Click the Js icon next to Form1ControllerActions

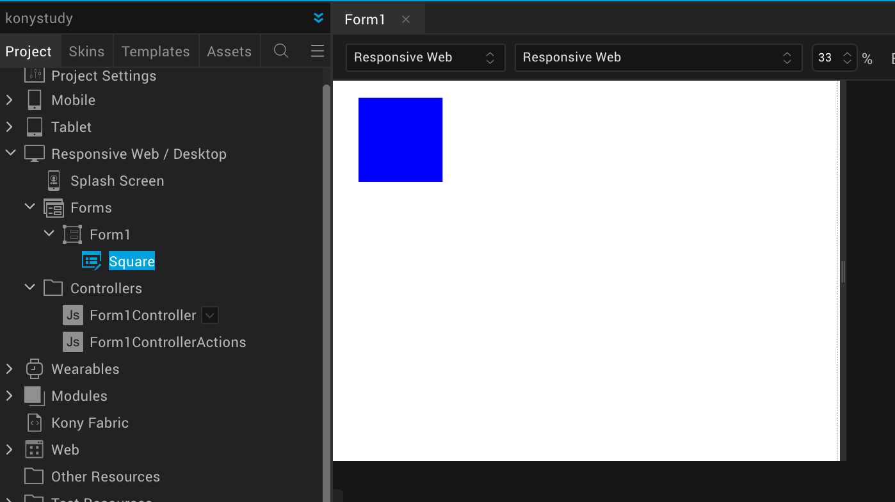[73, 342]
